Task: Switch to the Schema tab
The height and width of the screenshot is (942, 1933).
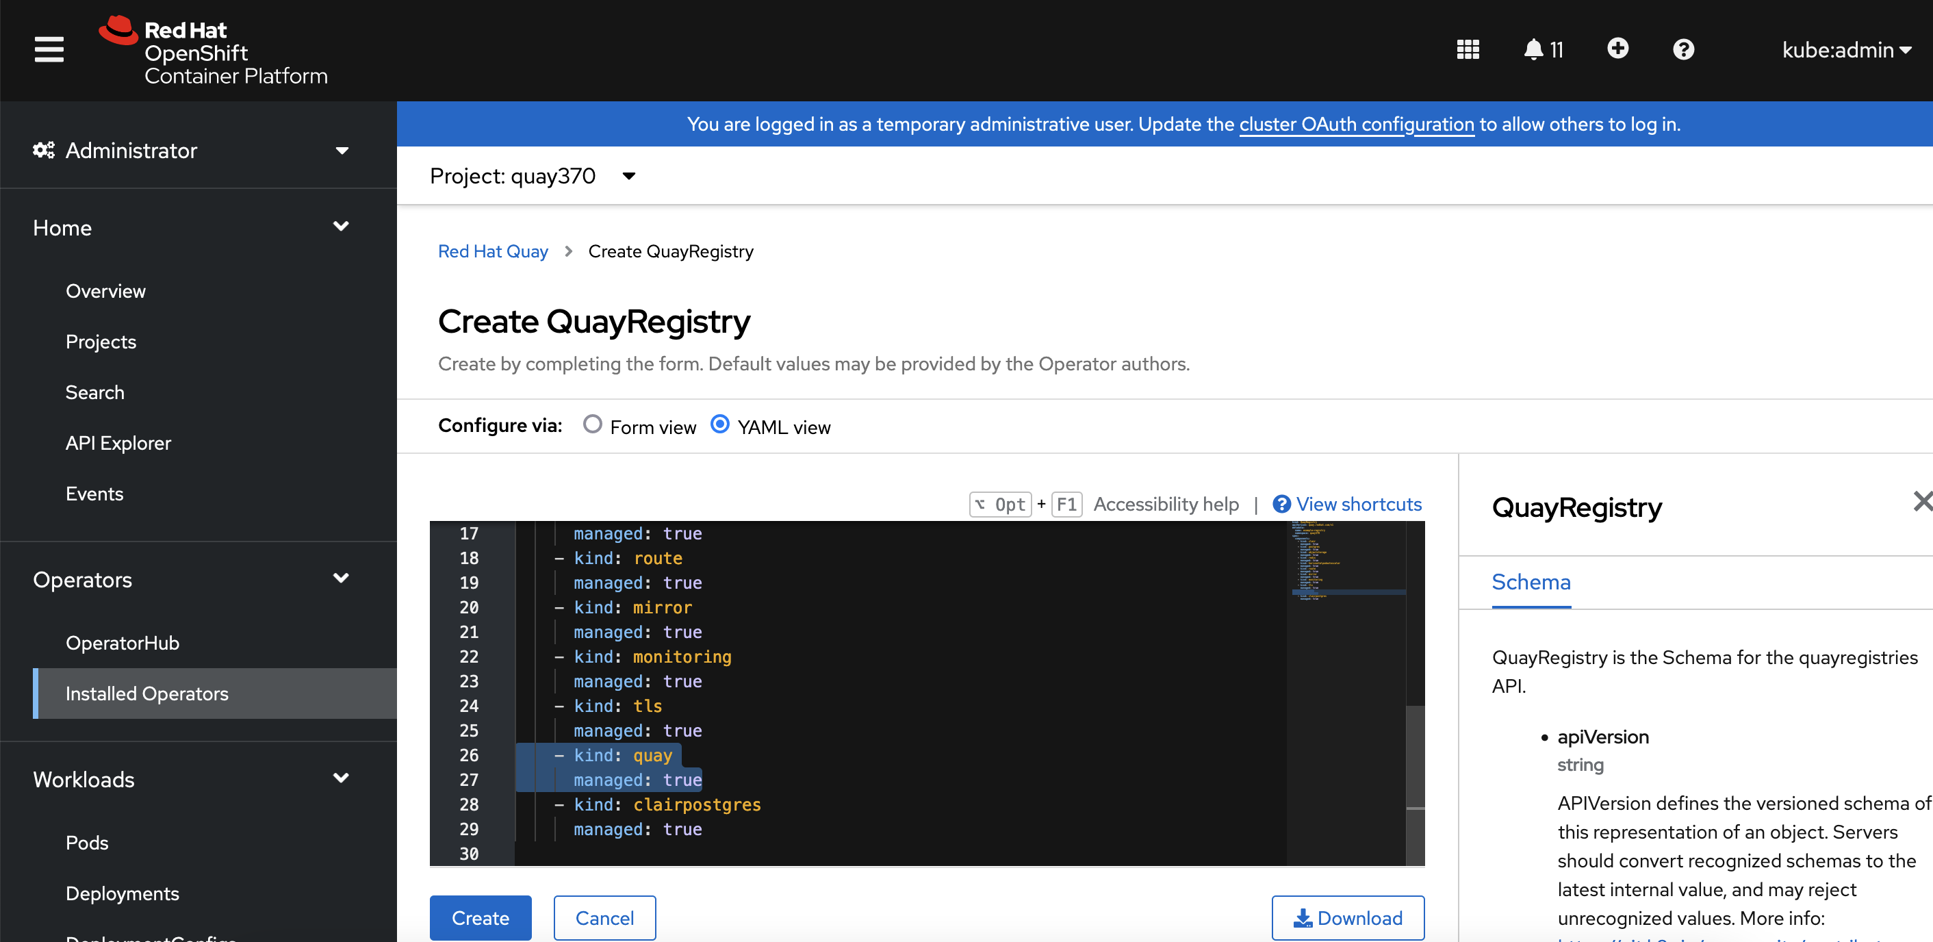Action: [1530, 583]
